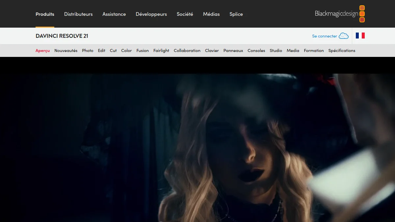Click the DAVINCI RESOLVE 21 title
The image size is (395, 222).
(x=62, y=36)
